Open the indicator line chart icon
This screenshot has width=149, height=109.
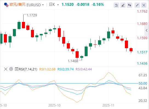tap(116, 5)
